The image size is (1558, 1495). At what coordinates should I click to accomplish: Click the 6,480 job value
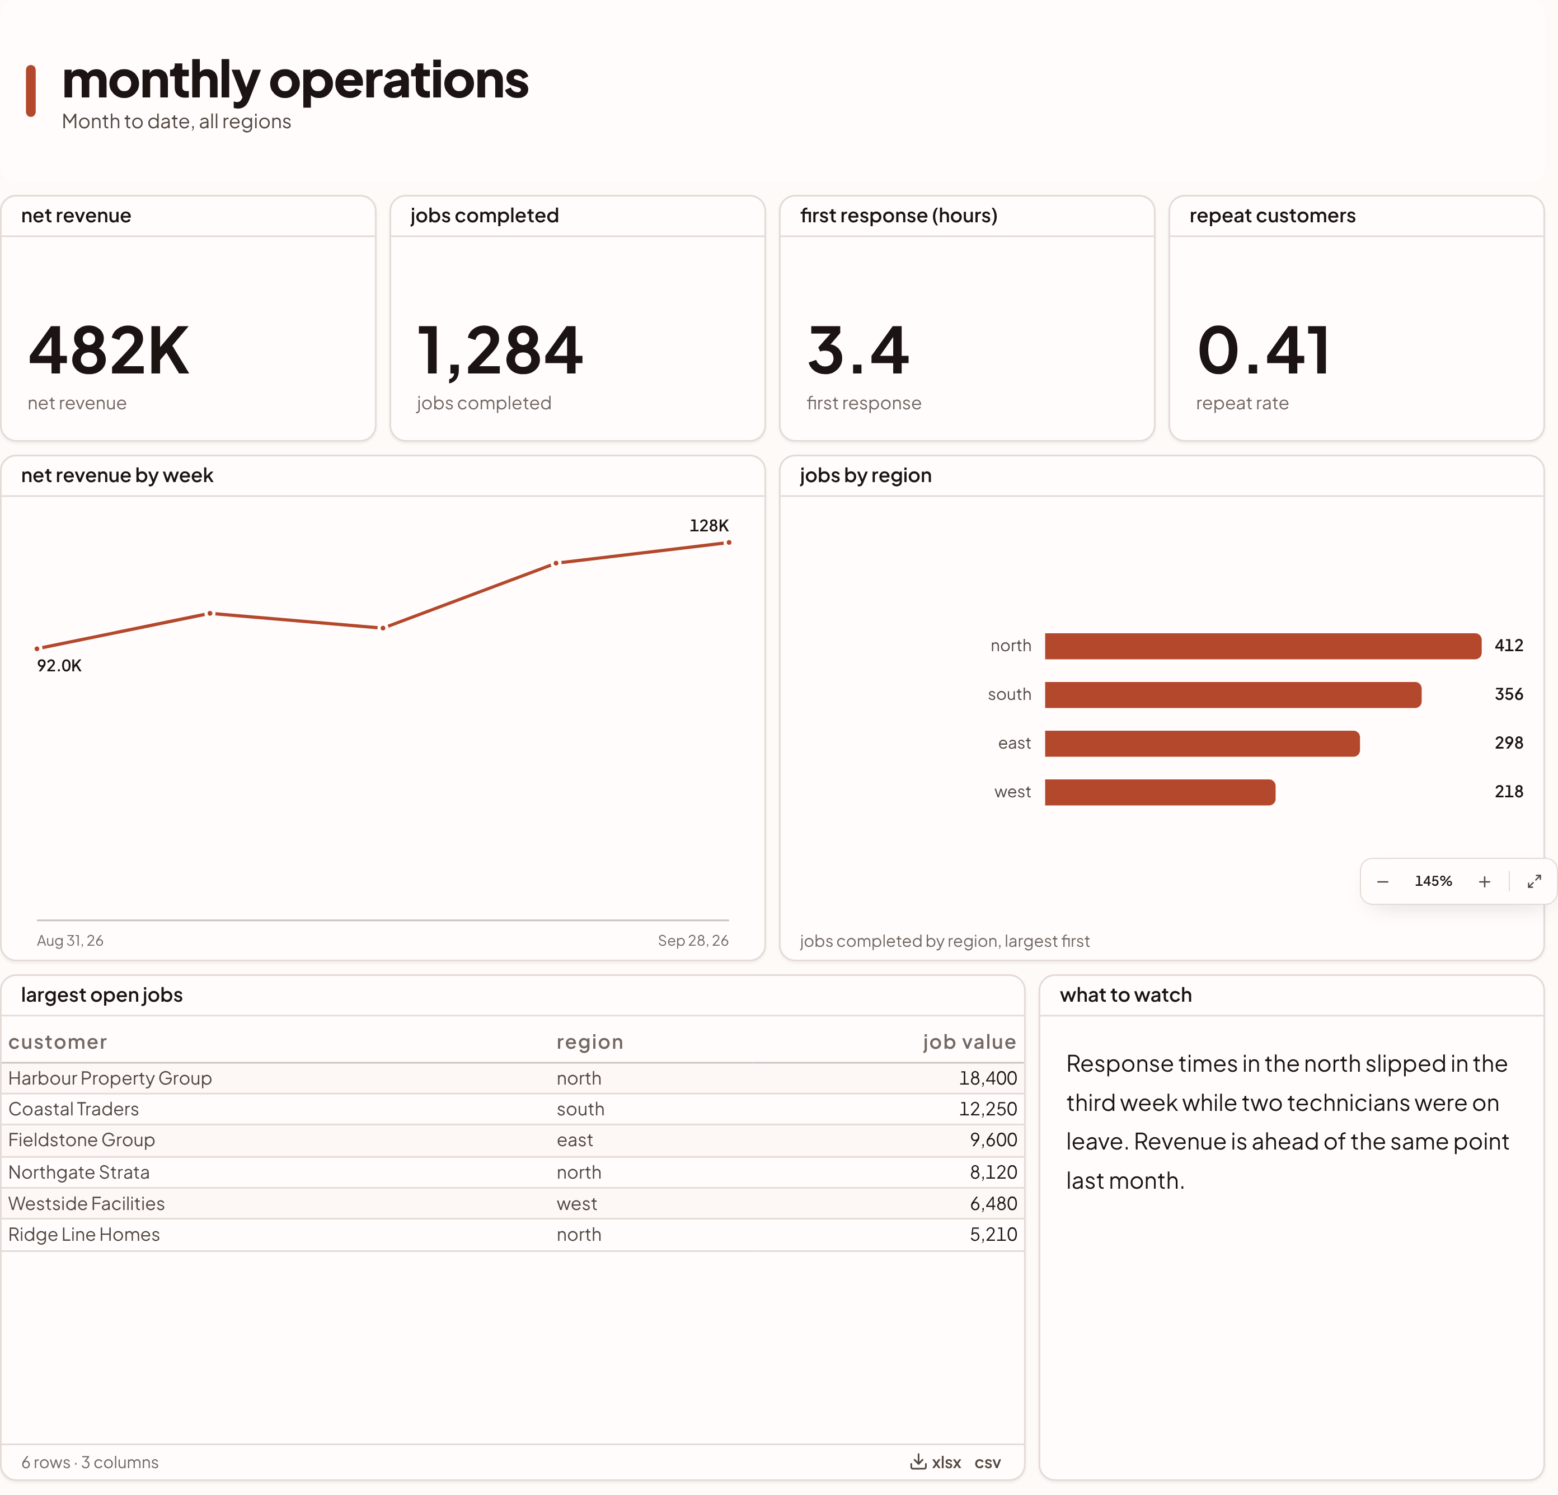tap(993, 1203)
